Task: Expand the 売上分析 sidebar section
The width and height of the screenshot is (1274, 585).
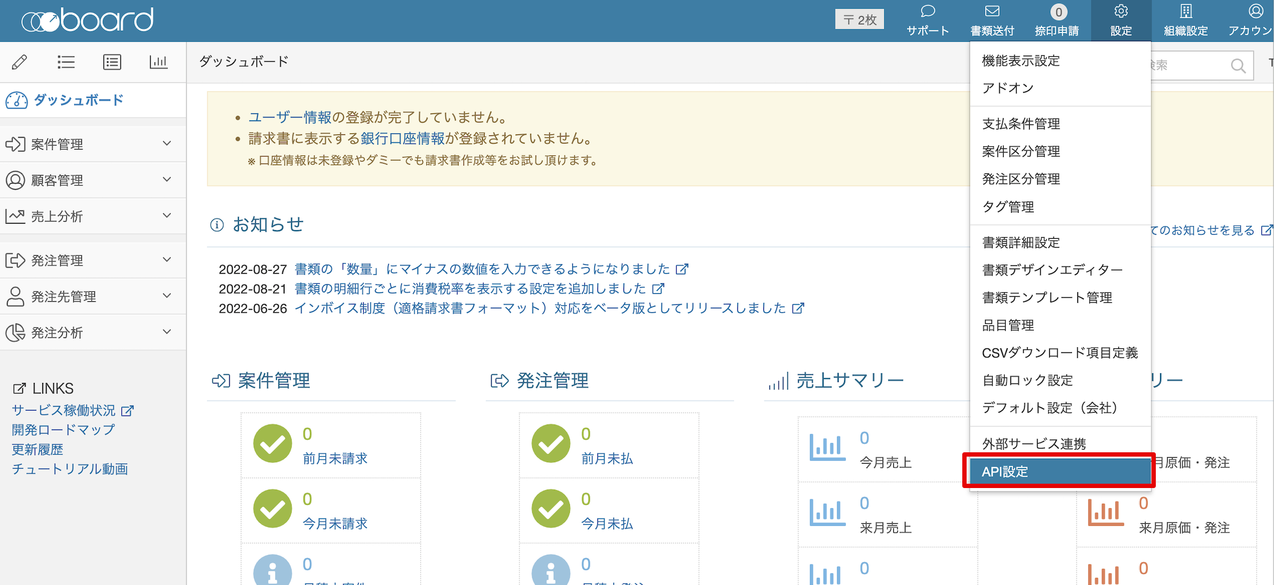Action: 92,217
